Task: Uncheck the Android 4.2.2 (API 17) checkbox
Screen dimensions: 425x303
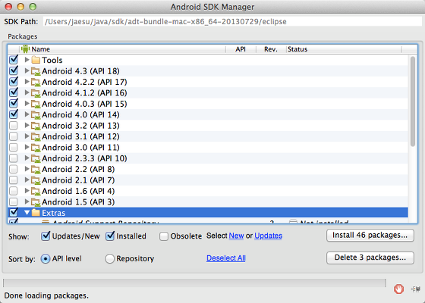Action: 14,82
